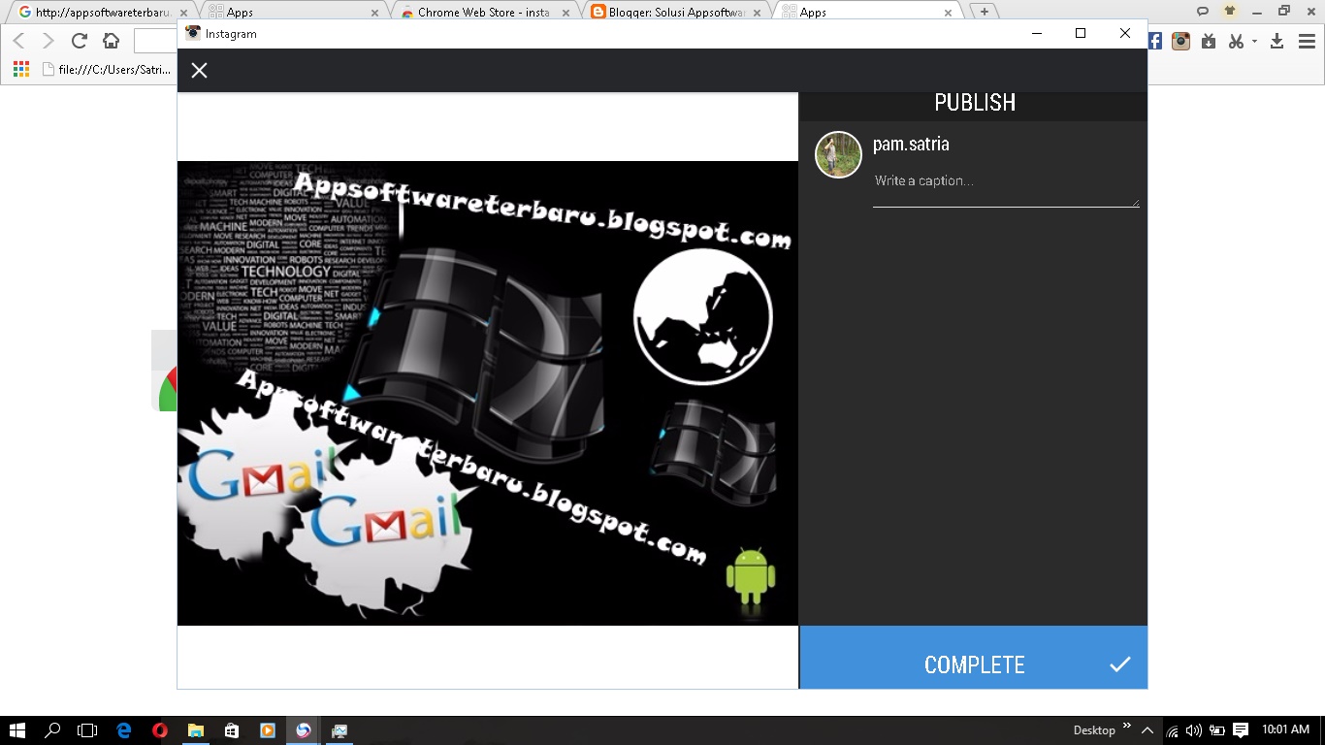Open a new browser tab
Screen dimensions: 1325x745
coord(984,12)
